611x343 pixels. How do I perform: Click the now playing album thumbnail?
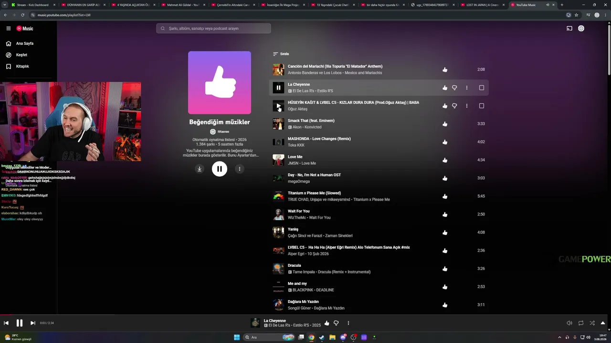[x=255, y=323]
